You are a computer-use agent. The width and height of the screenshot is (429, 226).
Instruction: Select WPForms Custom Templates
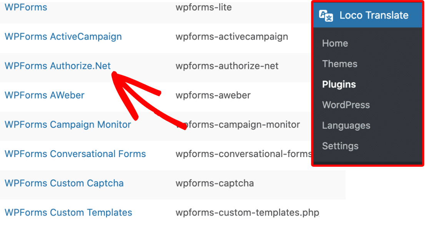68,212
